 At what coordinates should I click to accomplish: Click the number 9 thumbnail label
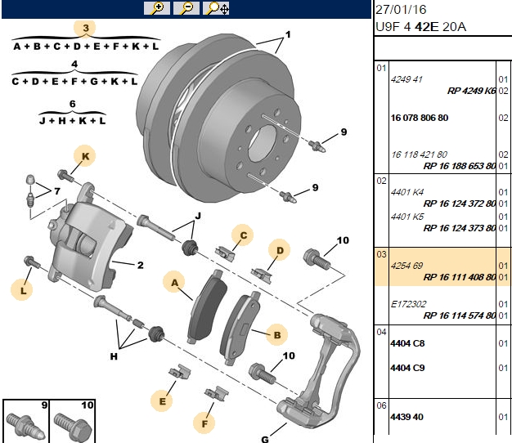click(44, 405)
